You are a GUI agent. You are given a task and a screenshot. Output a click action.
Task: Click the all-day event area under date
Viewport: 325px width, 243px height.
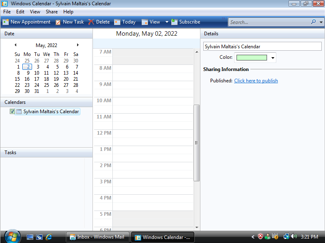point(146,43)
